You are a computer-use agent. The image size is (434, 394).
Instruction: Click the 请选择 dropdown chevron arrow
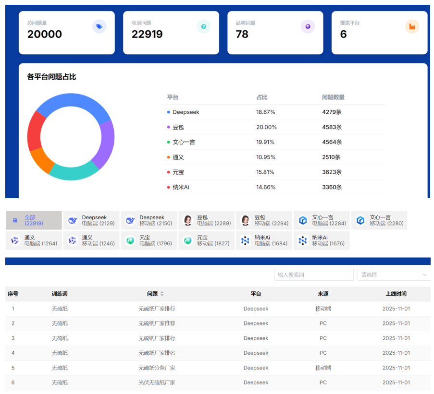pos(424,275)
